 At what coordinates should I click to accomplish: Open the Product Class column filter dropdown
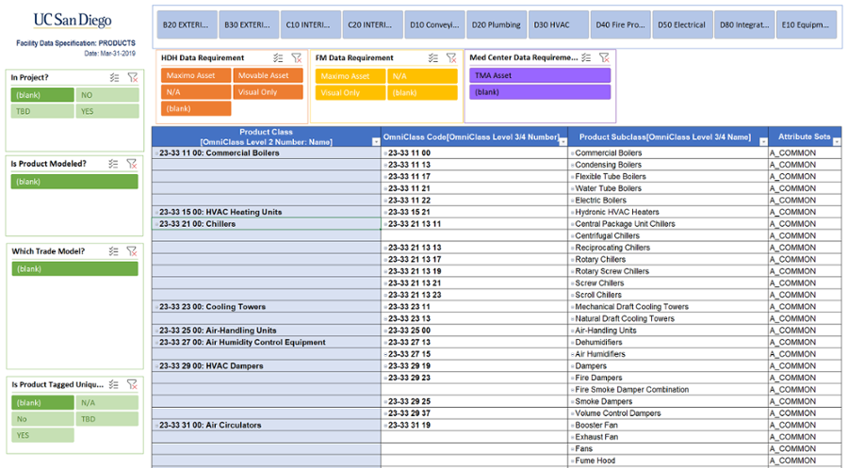coord(376,141)
